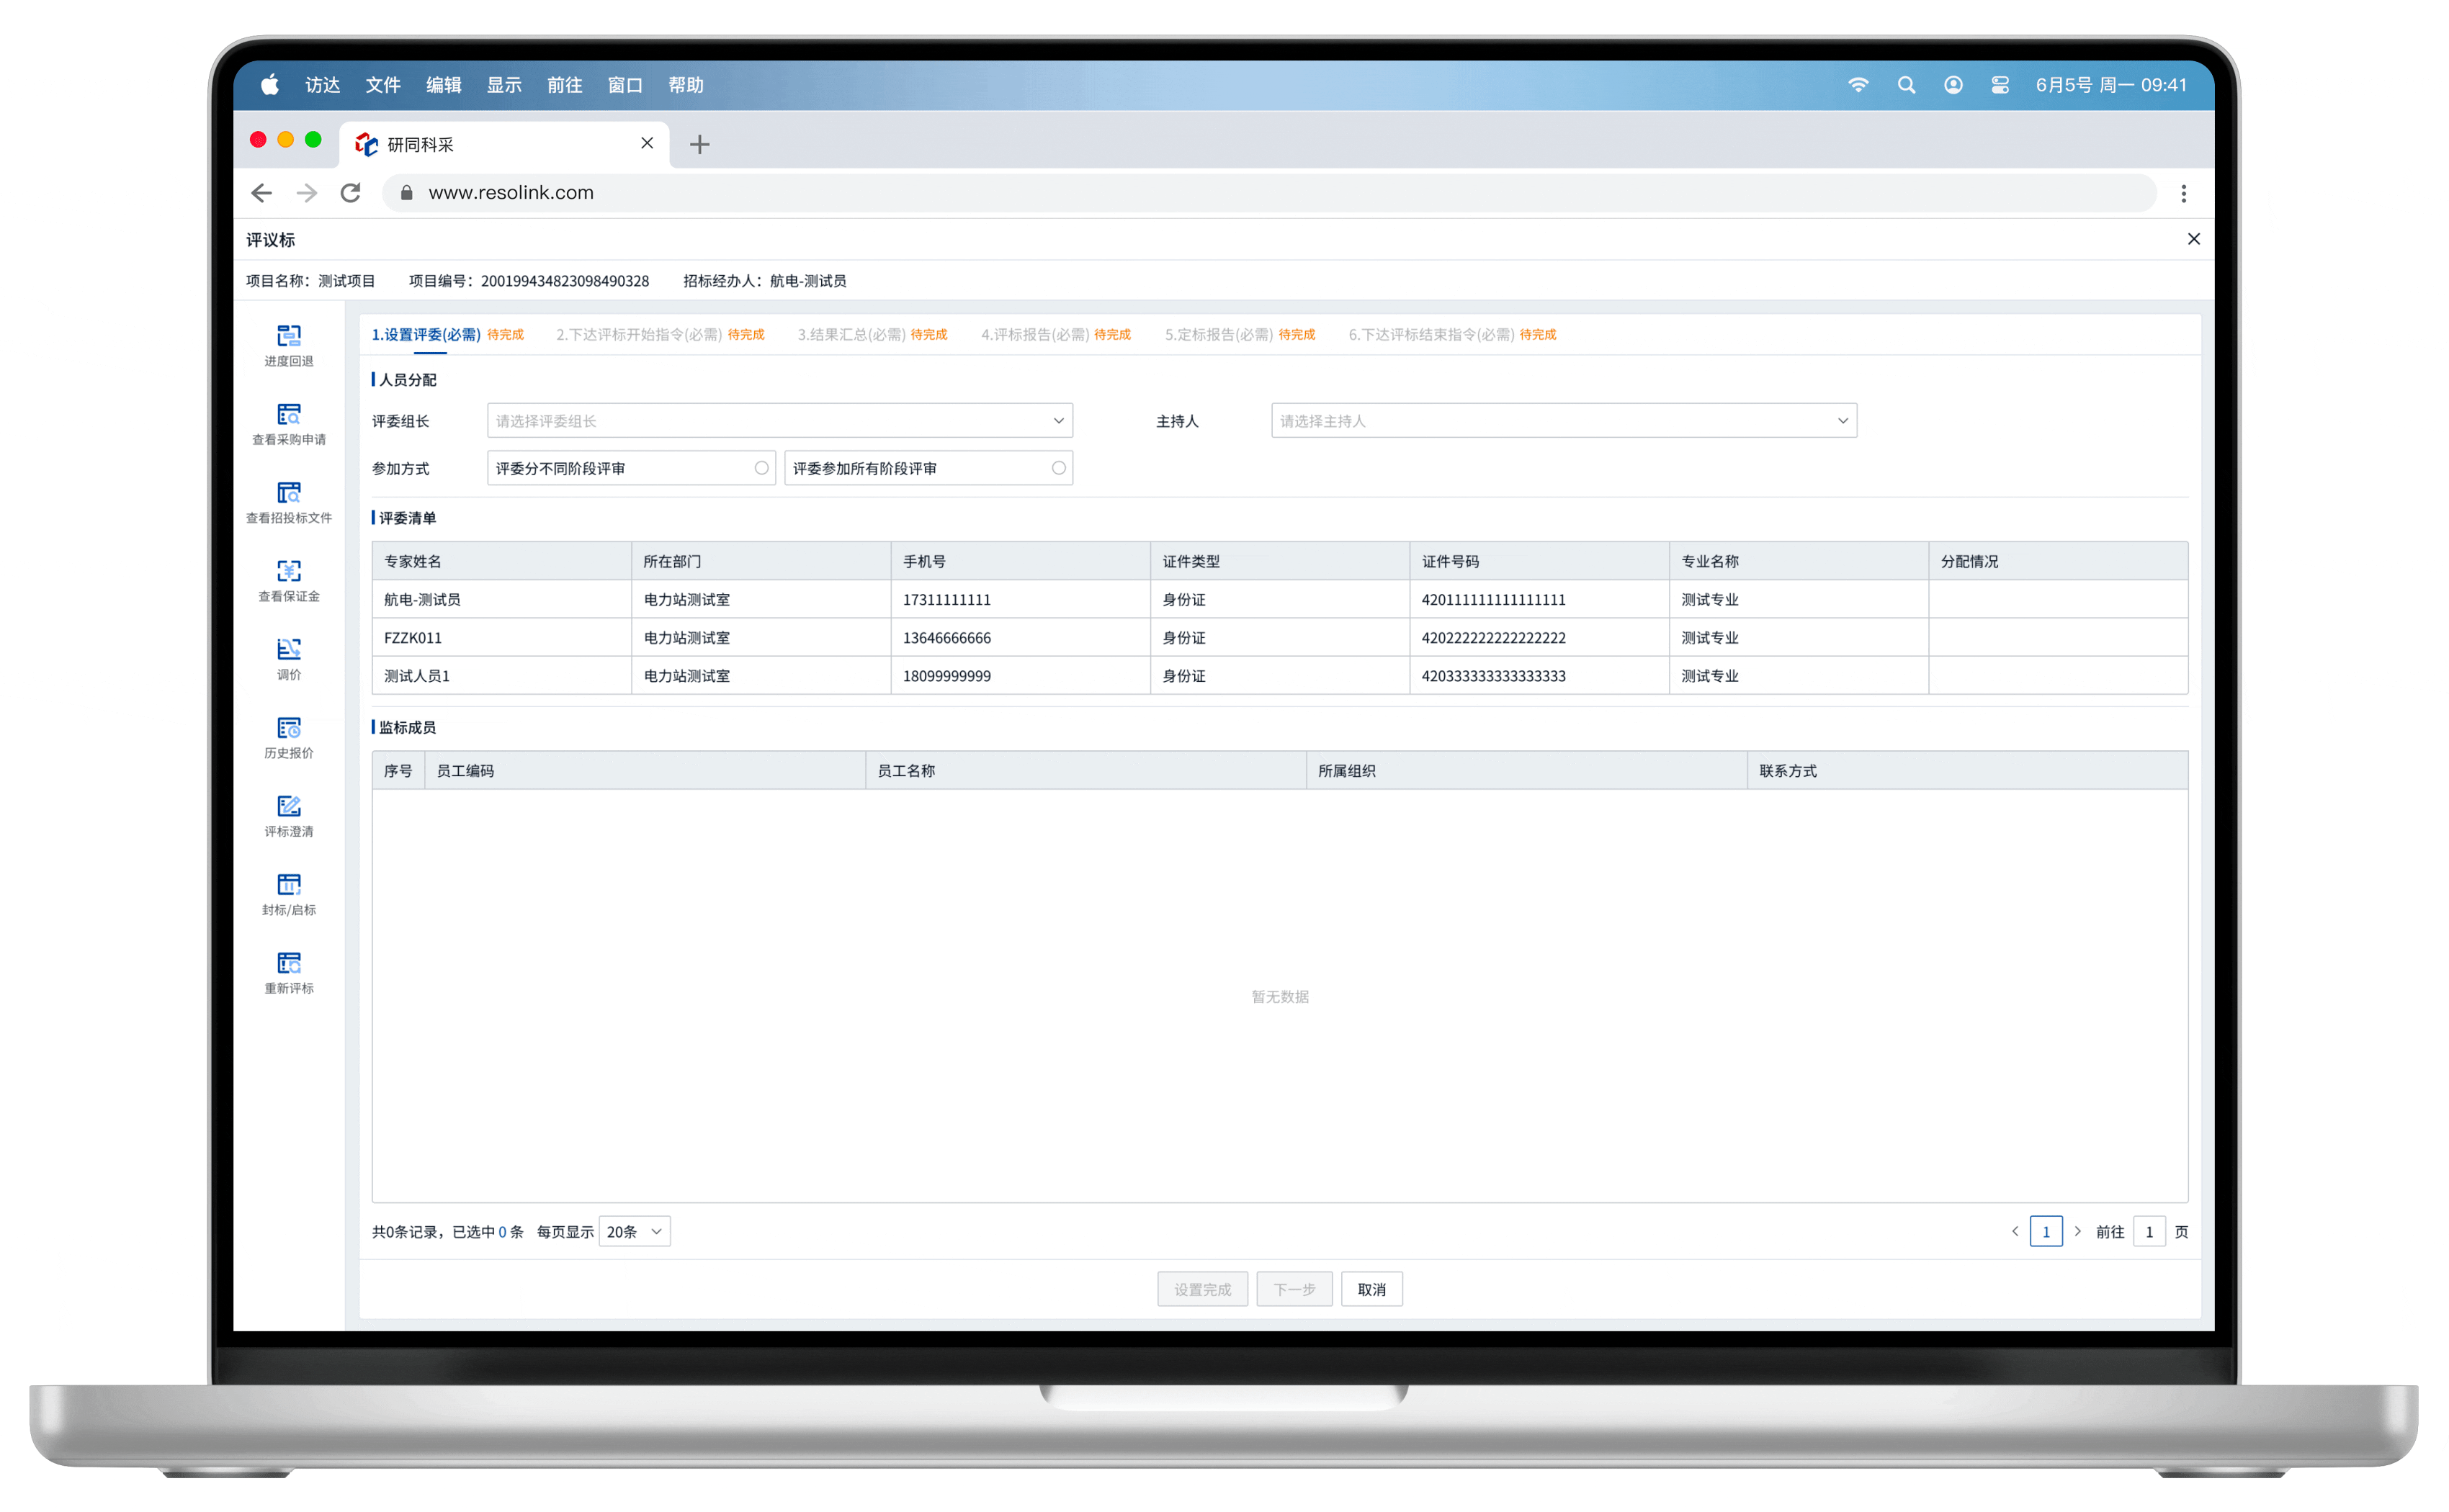Image resolution: width=2449 pixels, height=1512 pixels.
Task: Click page number 1 button
Action: pos(2046,1232)
